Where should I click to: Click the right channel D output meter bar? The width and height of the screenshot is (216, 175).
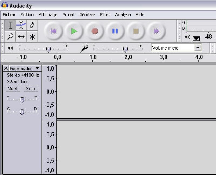point(201,29)
